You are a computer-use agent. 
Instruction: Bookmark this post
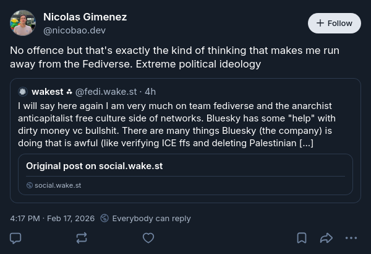[x=302, y=238]
